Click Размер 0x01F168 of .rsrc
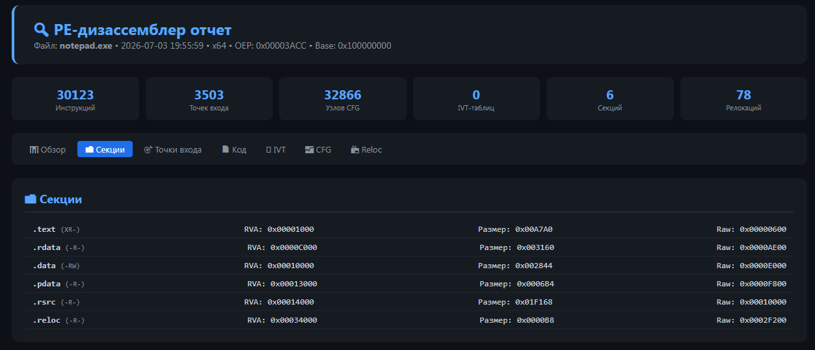Screen dimensions: 815x350 point(515,302)
